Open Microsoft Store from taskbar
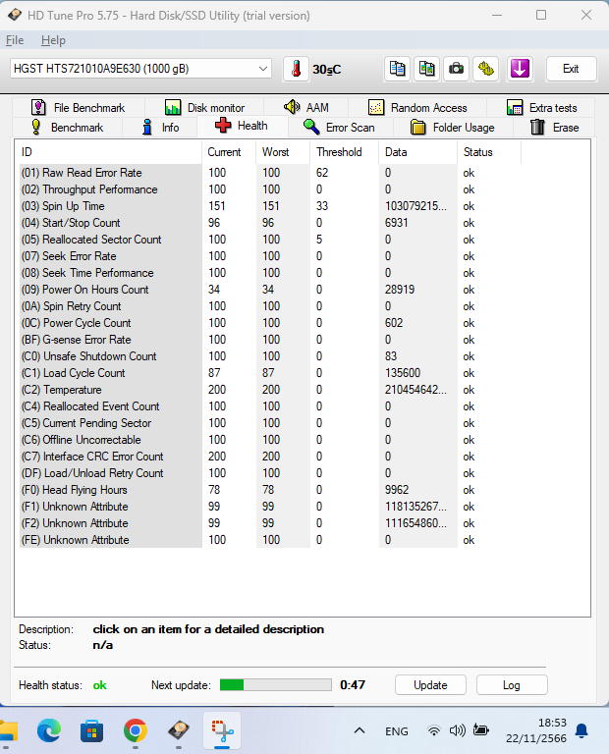 [92, 730]
